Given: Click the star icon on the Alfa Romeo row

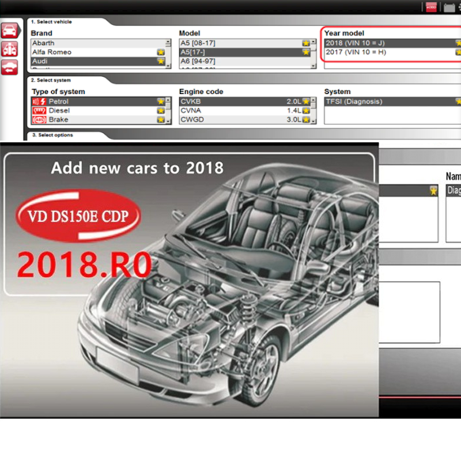Looking at the screenshot, I should (161, 52).
